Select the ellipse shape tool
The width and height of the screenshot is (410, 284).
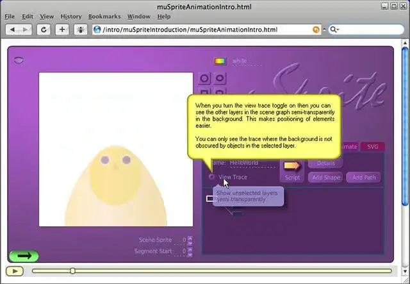(220, 78)
